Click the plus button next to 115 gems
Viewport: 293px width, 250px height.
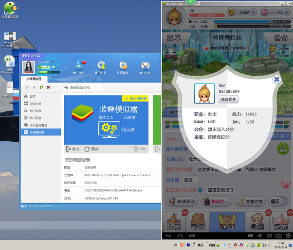pos(287,12)
